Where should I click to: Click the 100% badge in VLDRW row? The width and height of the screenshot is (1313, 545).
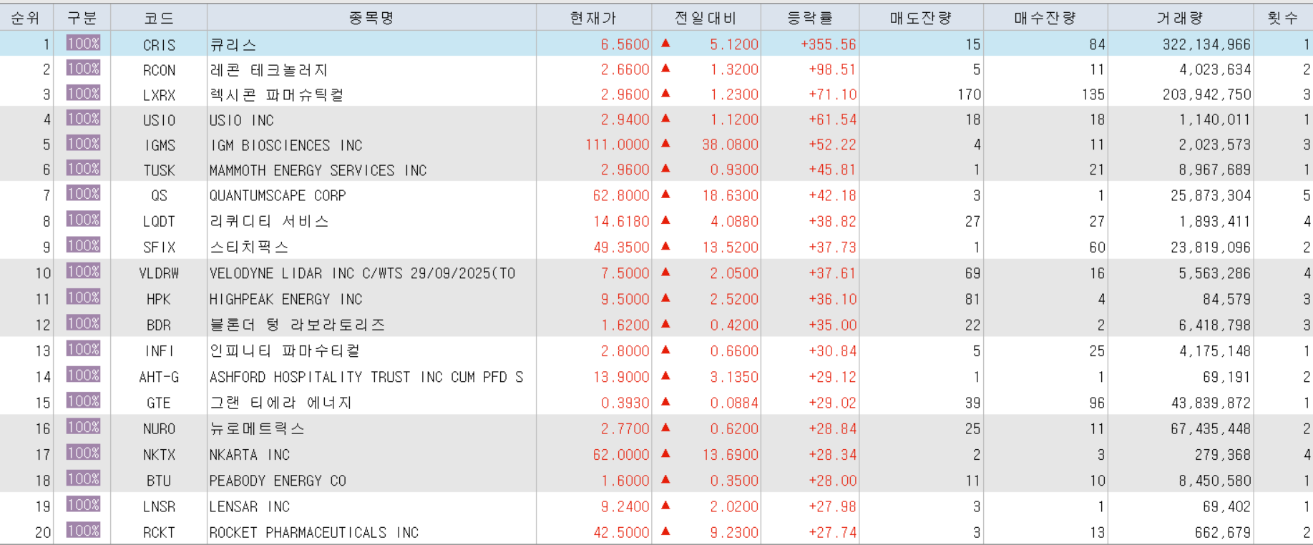click(x=83, y=272)
